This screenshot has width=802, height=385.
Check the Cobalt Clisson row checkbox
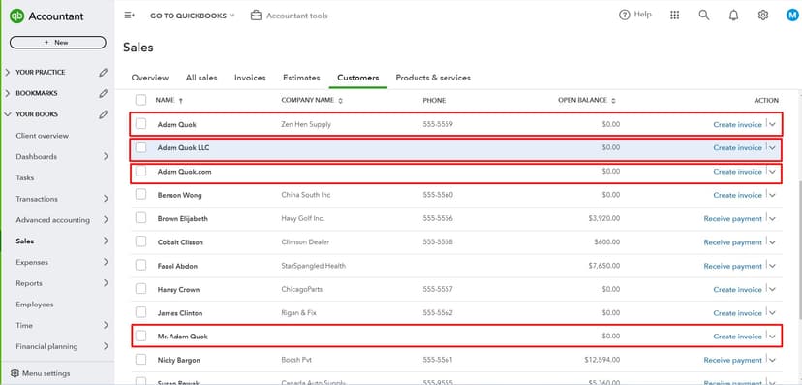[141, 241]
